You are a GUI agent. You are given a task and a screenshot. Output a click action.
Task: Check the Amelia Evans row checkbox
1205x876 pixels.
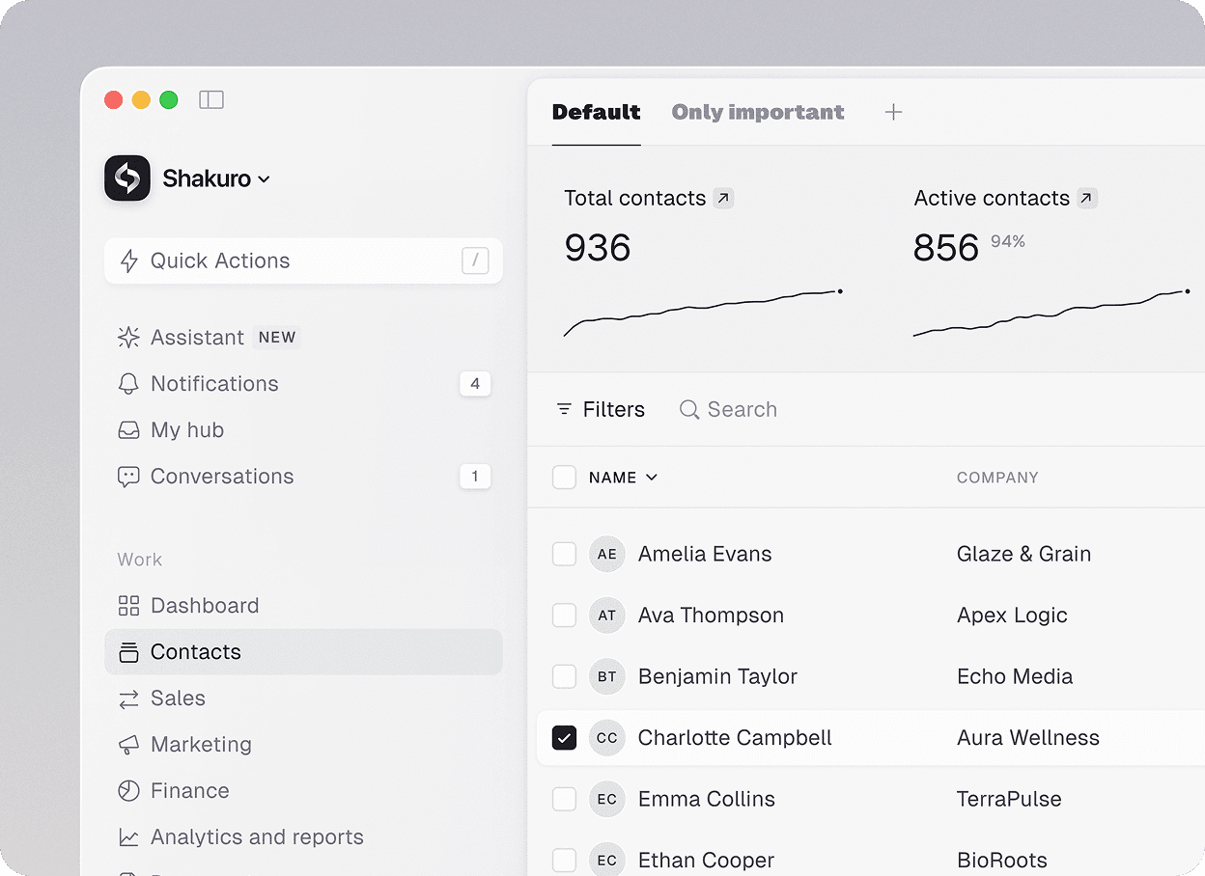(564, 554)
